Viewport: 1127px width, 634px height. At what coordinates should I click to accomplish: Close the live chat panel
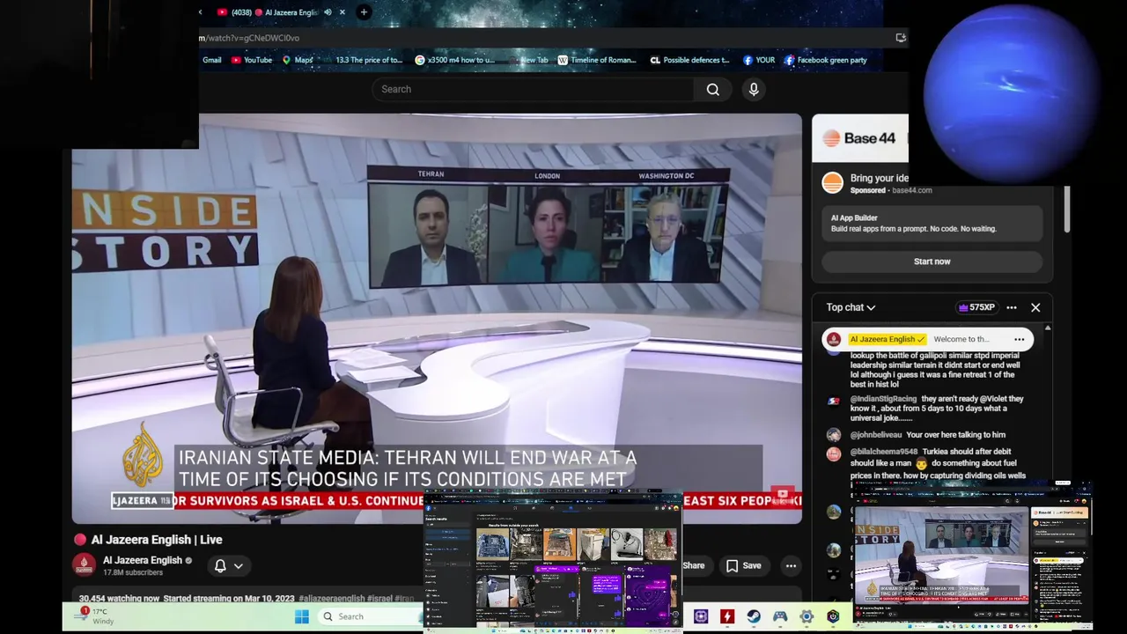(1035, 307)
